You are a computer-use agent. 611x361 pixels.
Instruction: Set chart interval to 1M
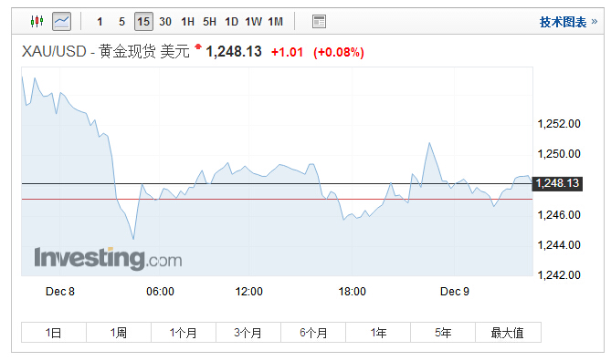pos(275,21)
